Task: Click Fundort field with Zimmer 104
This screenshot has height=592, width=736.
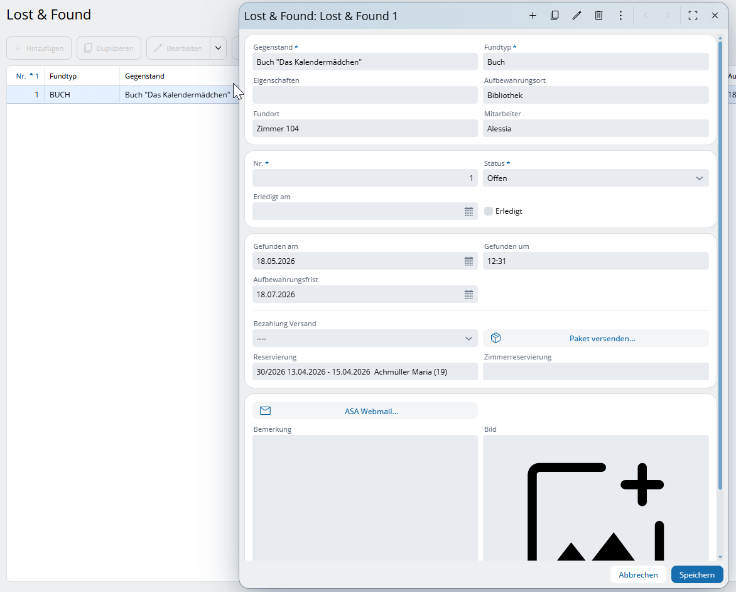Action: pos(365,128)
